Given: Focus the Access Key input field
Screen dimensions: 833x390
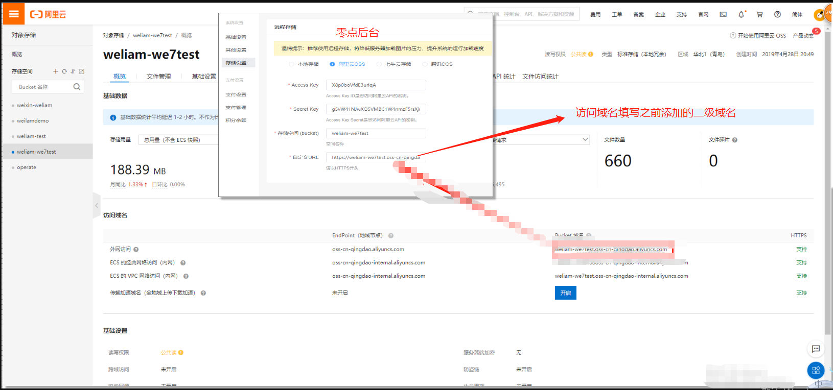Looking at the screenshot, I should tap(376, 85).
